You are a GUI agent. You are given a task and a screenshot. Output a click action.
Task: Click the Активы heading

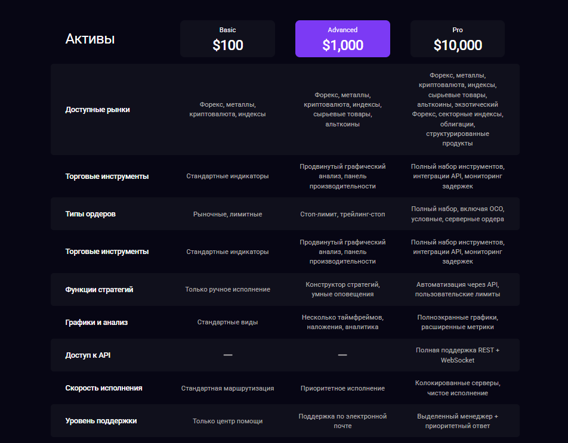(x=89, y=39)
